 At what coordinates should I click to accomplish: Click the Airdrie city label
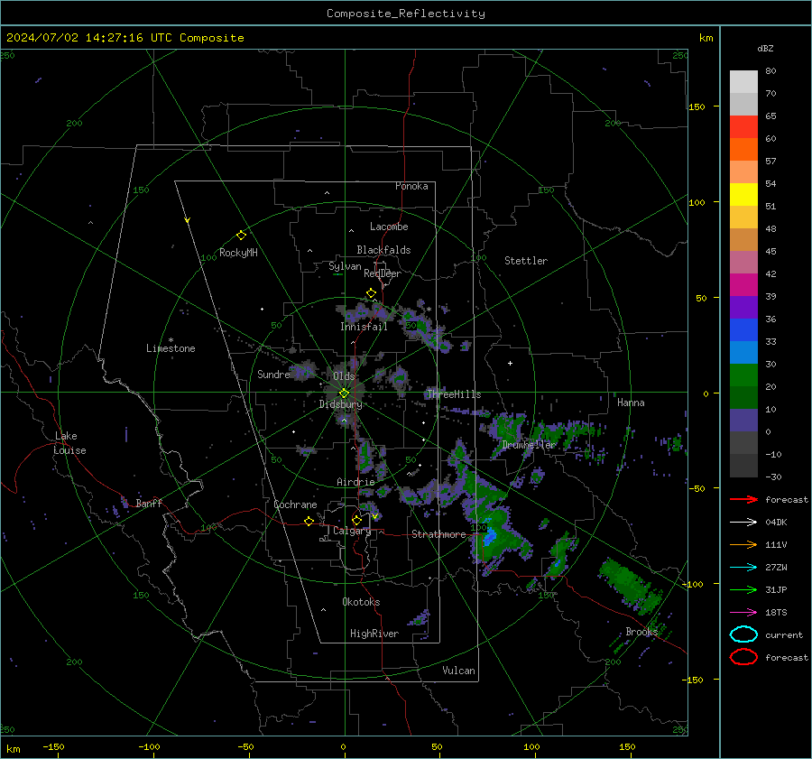point(355,482)
